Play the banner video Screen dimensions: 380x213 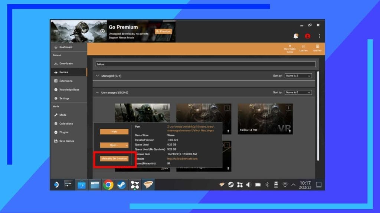pos(102,31)
